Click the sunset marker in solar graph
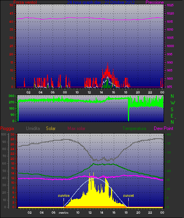 128,196
